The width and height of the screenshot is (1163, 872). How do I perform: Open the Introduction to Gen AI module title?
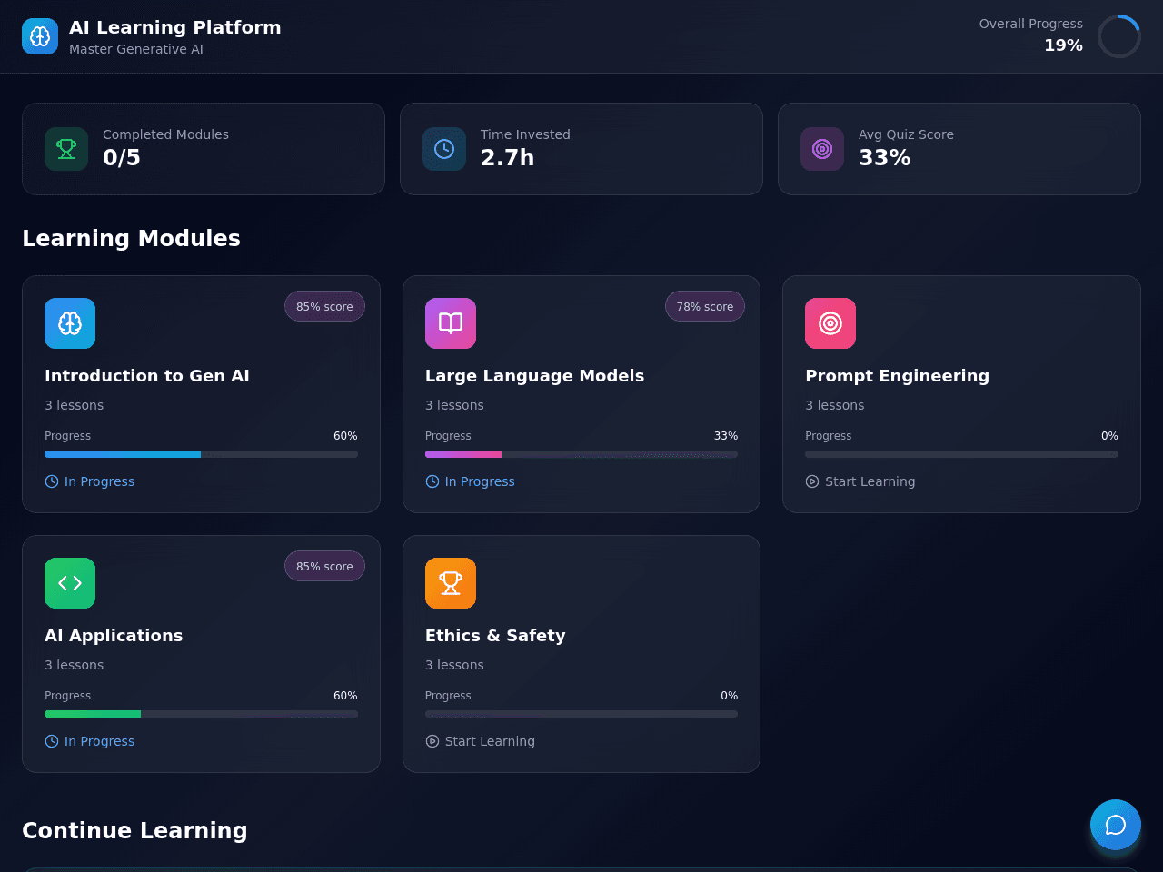pyautogui.click(x=147, y=376)
